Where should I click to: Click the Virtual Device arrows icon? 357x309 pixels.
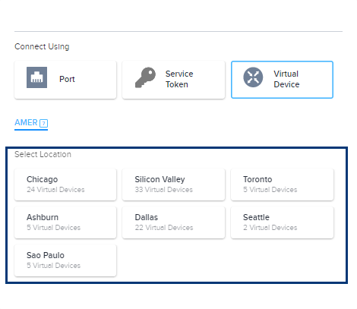253,77
